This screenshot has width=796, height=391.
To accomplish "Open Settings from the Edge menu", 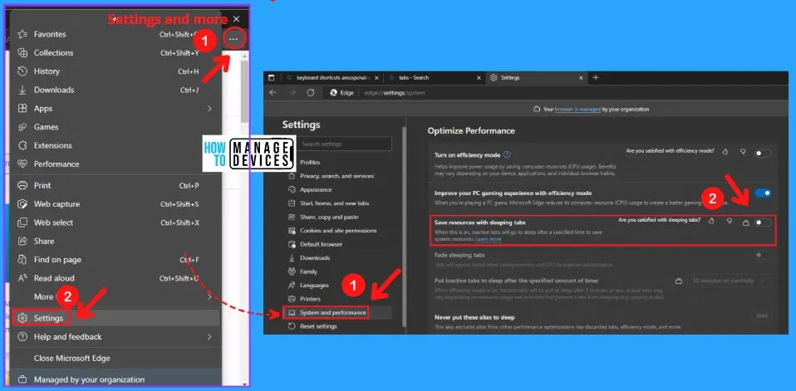I will tap(115, 318).
